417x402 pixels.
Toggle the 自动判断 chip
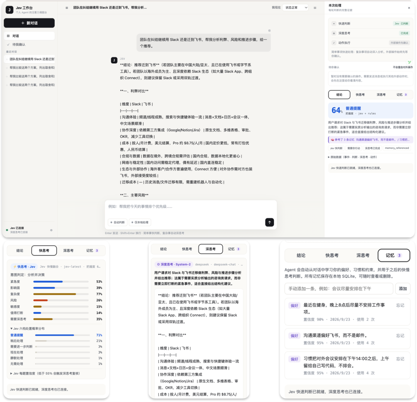pyautogui.click(x=117, y=222)
